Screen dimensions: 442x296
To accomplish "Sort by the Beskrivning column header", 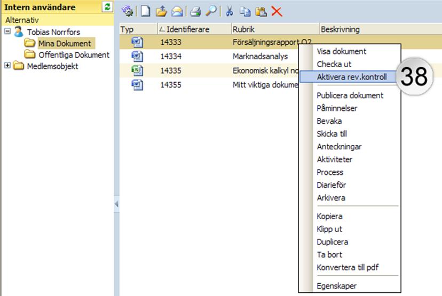I will (x=381, y=29).
